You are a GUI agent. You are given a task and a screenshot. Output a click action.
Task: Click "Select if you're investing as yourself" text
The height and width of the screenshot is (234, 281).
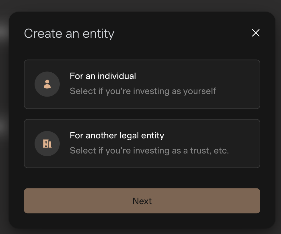point(143,91)
